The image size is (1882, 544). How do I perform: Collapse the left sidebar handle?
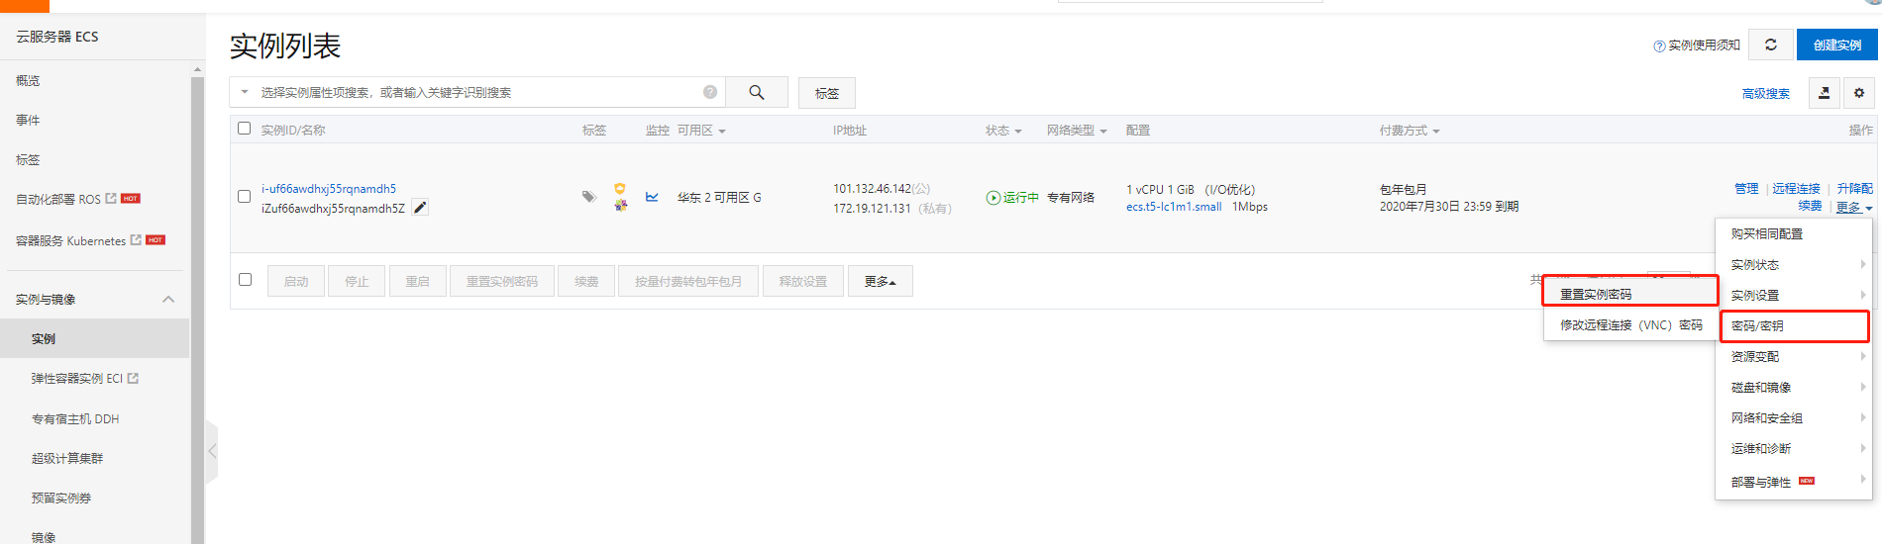tap(211, 451)
